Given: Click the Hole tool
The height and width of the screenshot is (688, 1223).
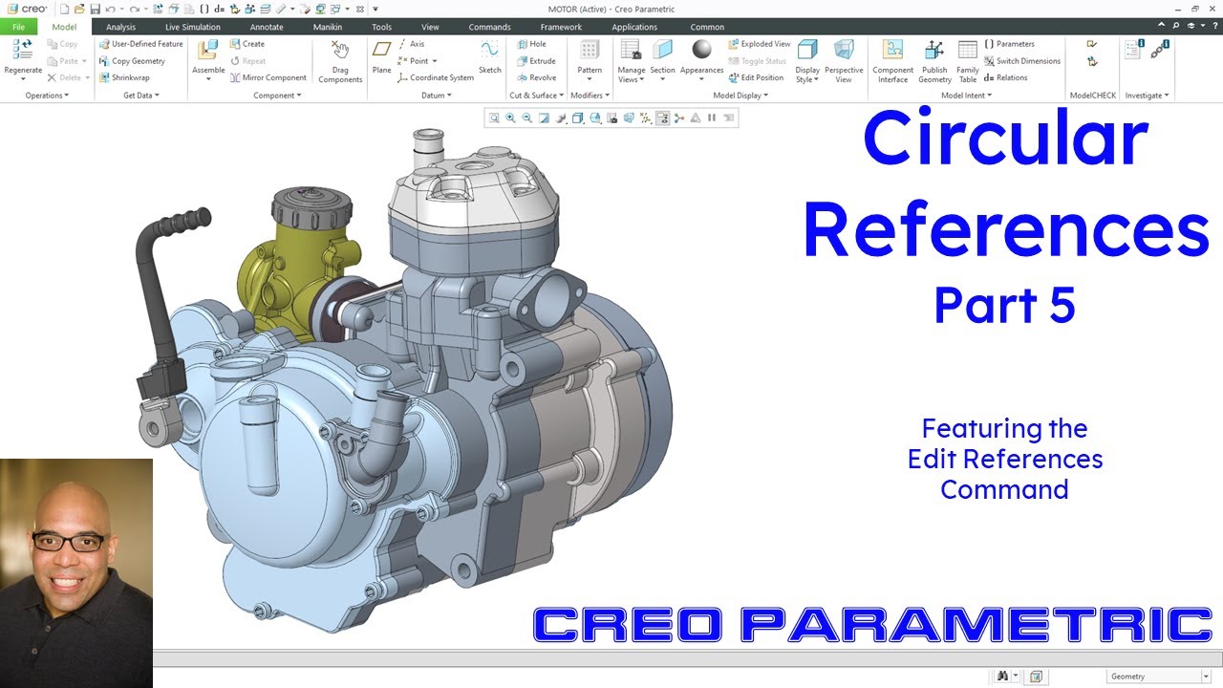Looking at the screenshot, I should tap(531, 44).
